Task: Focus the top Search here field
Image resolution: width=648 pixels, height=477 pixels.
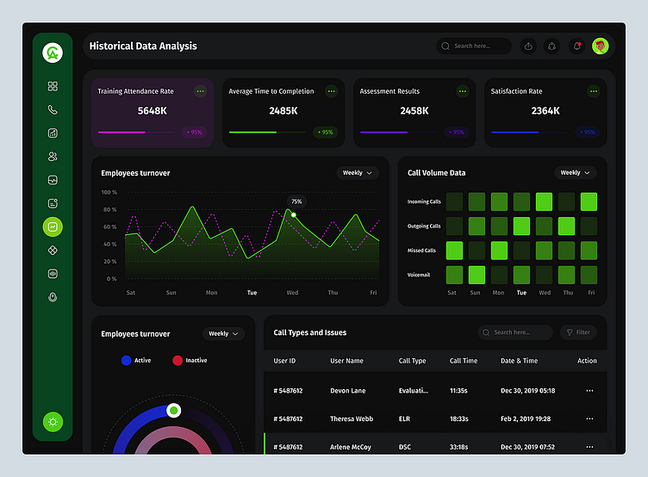Action: click(x=474, y=46)
